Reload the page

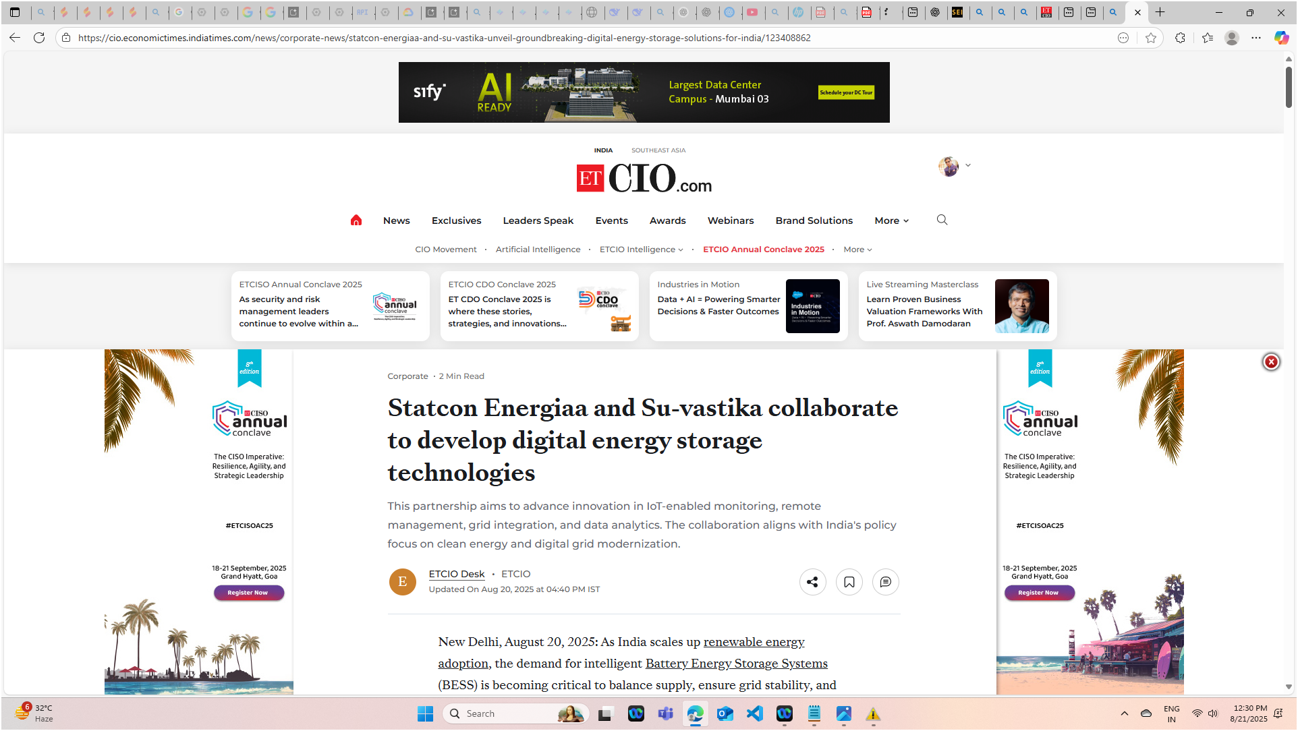[x=39, y=38]
